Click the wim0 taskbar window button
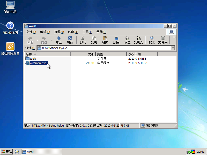Viewport: 207px width, 155px height. (x=42, y=152)
